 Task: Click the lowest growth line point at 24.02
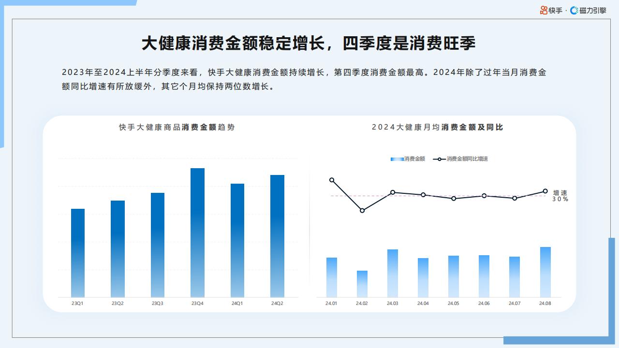[362, 210]
